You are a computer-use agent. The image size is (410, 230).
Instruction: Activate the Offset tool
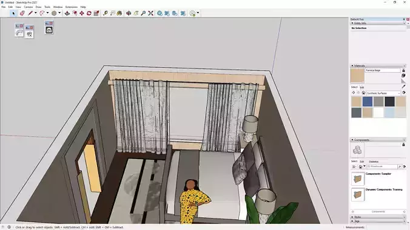tap(75, 13)
